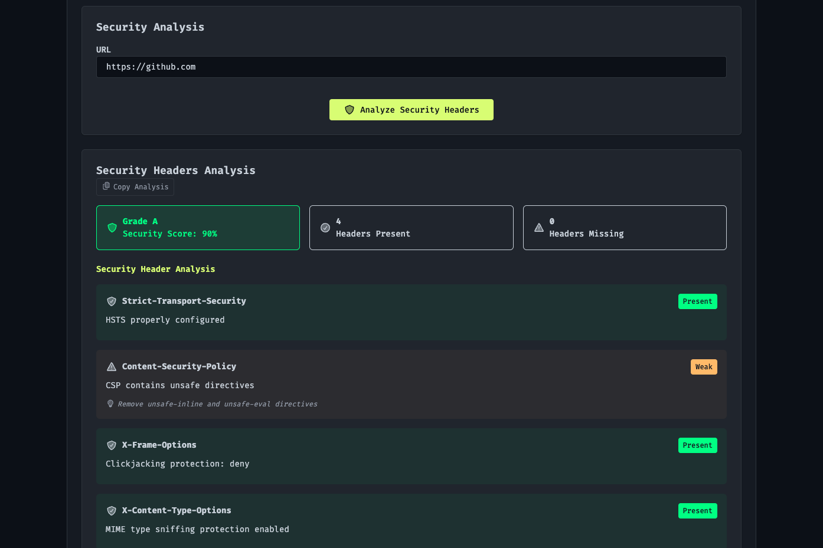823x548 pixels.
Task: Click the Present badge on X-Content-Type-Options row
Action: (698, 511)
